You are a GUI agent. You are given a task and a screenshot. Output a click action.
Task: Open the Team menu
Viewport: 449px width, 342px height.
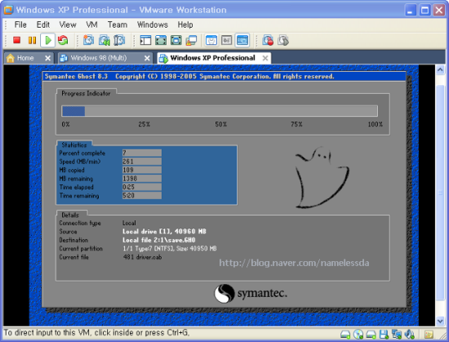[118, 24]
